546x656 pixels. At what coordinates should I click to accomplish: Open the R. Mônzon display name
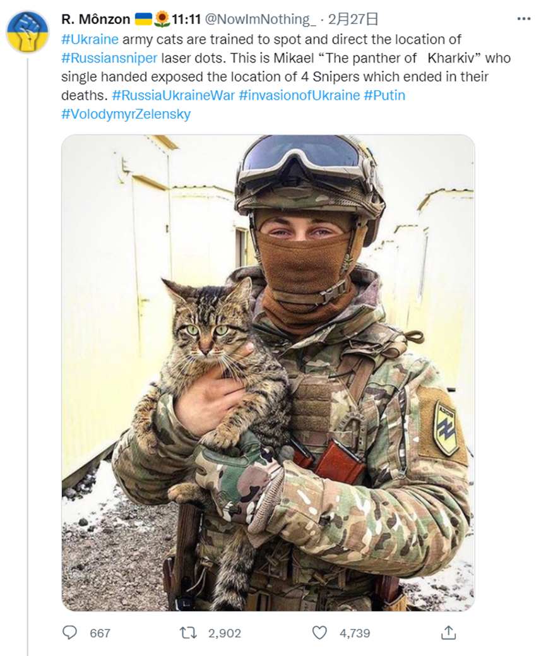coord(96,19)
